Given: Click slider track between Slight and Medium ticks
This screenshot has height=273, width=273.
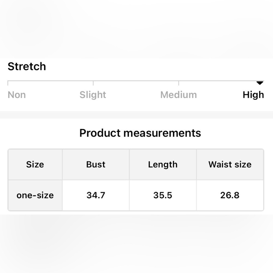Looking at the screenshot, I should click(136, 81).
